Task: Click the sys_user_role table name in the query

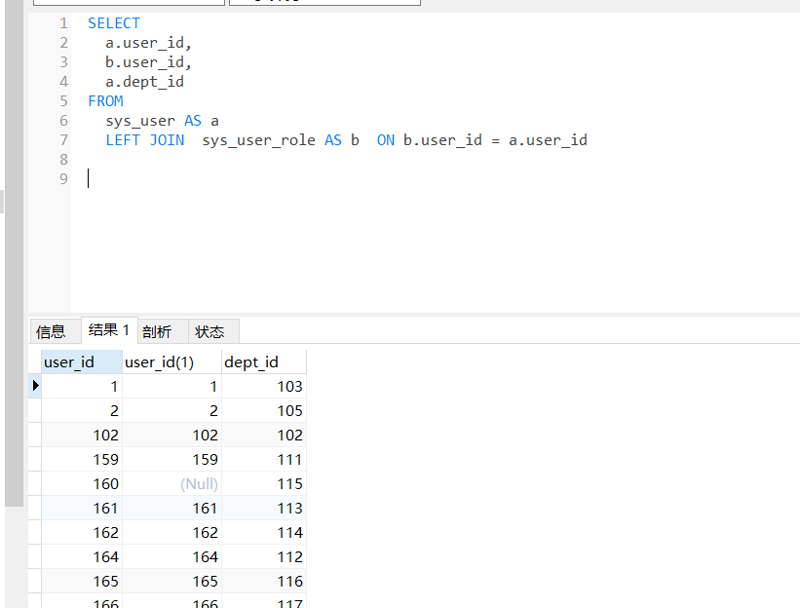Action: click(x=258, y=140)
